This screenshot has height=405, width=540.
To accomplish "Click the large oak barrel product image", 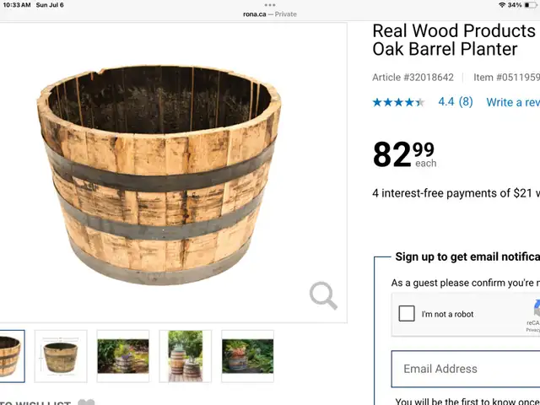I will point(159,175).
